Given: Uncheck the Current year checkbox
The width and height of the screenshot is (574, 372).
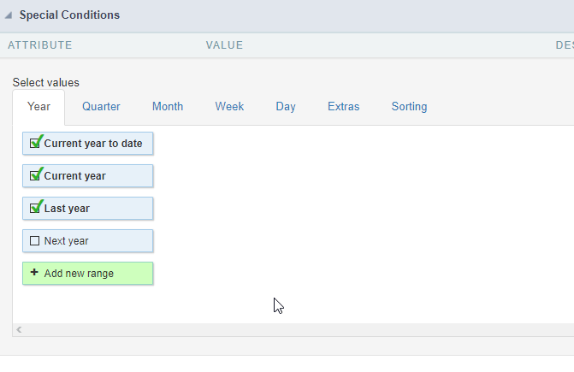Looking at the screenshot, I should (35, 175).
